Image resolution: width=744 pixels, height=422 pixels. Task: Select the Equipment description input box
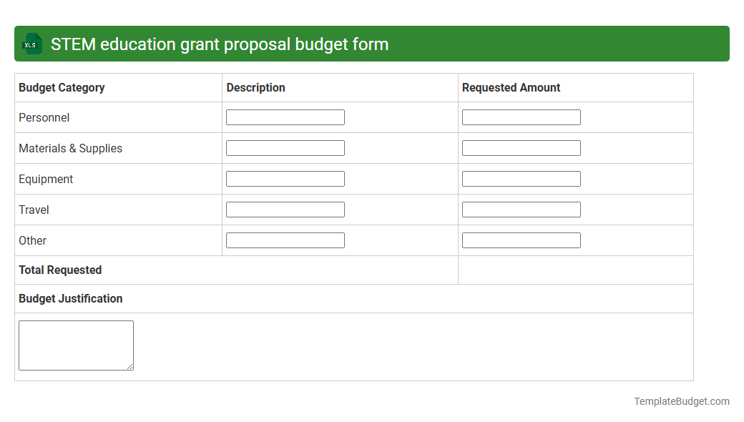tap(285, 178)
